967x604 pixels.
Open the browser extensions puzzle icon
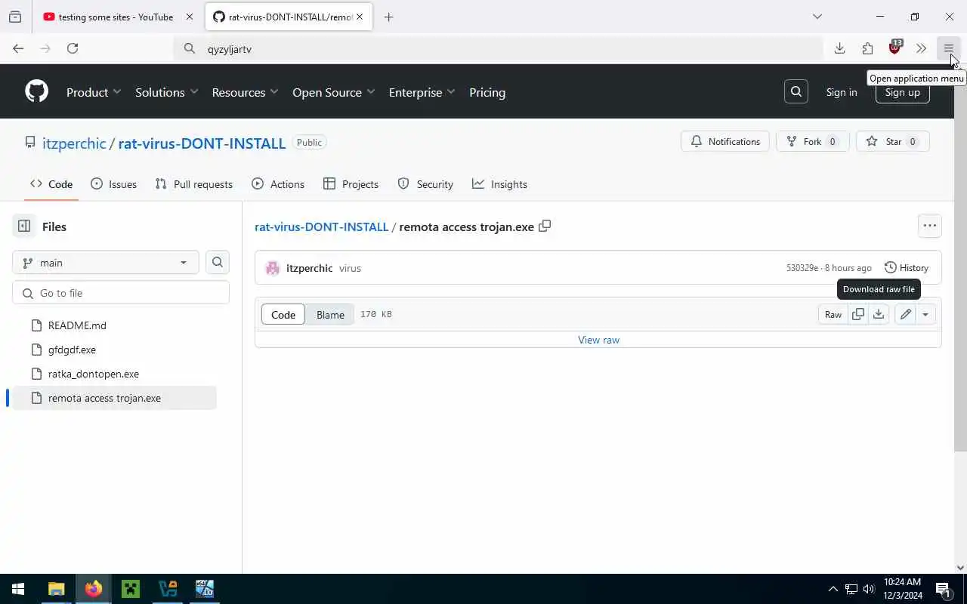[867, 48]
